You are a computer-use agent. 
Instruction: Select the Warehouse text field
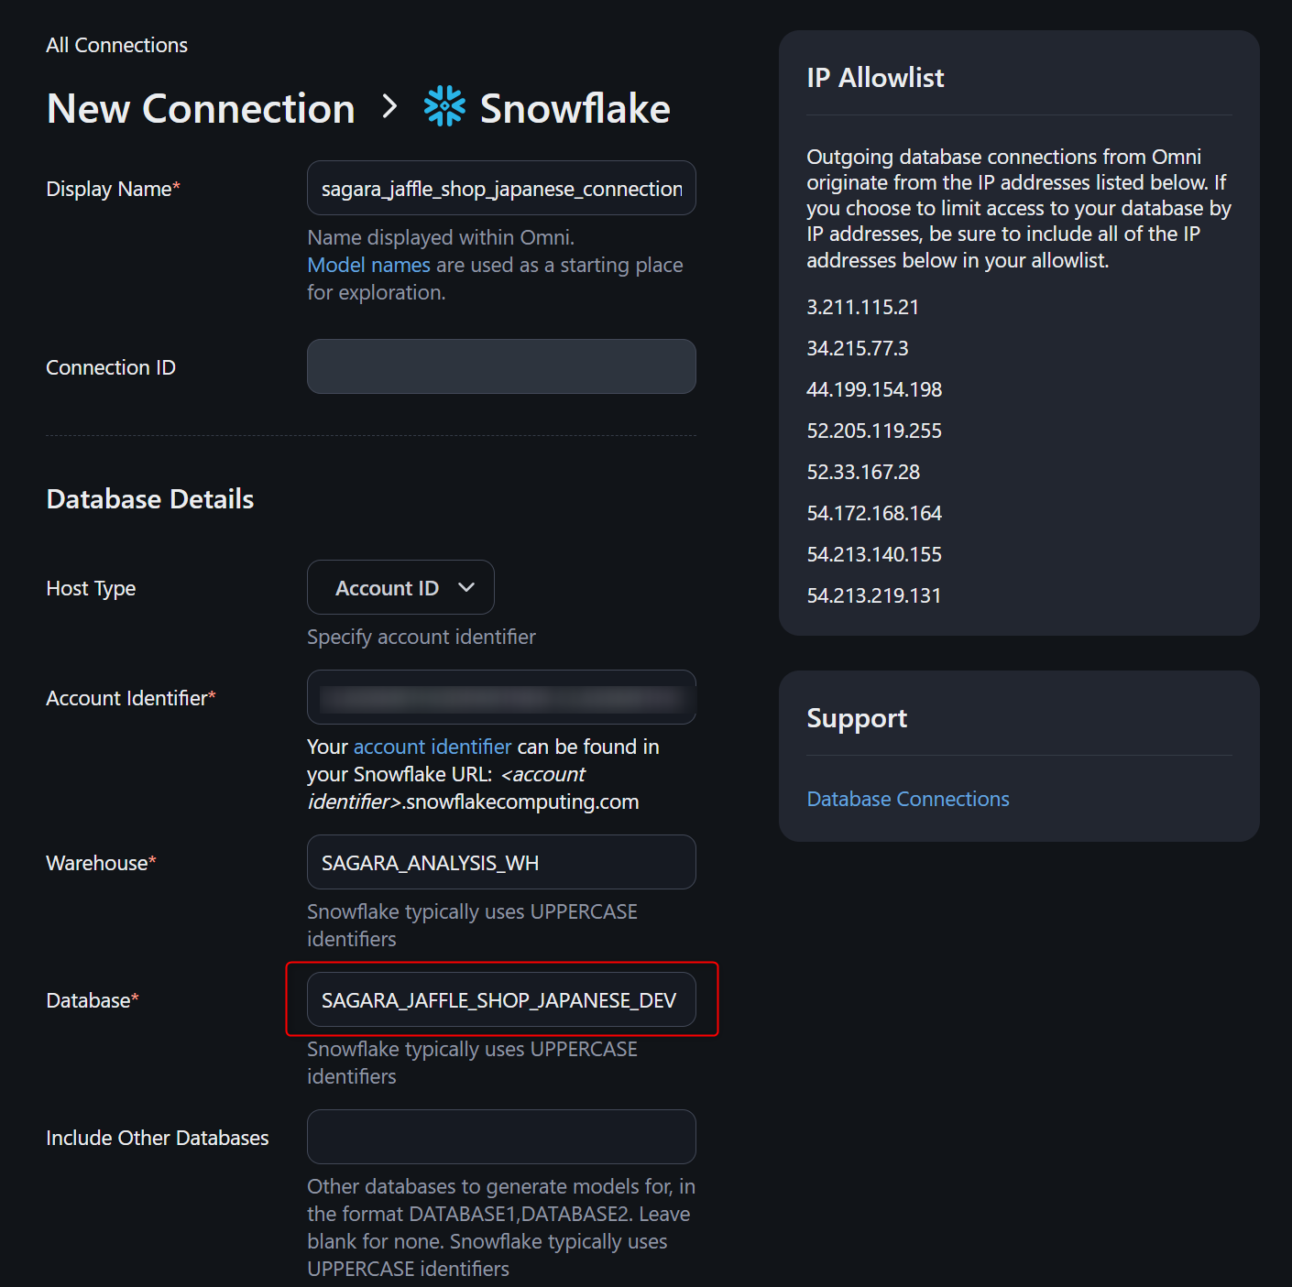pyautogui.click(x=501, y=863)
